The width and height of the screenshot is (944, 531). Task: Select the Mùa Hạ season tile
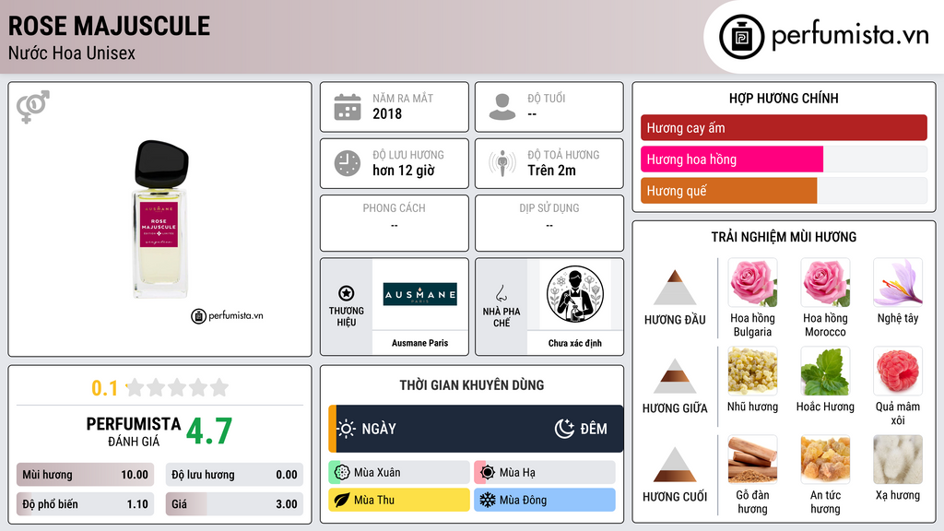click(545, 473)
